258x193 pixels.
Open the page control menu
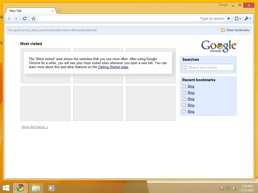point(238,19)
